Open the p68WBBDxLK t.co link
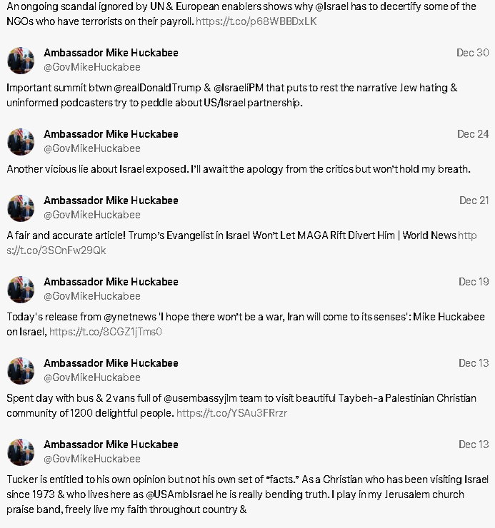This screenshot has width=495, height=528. 256,21
